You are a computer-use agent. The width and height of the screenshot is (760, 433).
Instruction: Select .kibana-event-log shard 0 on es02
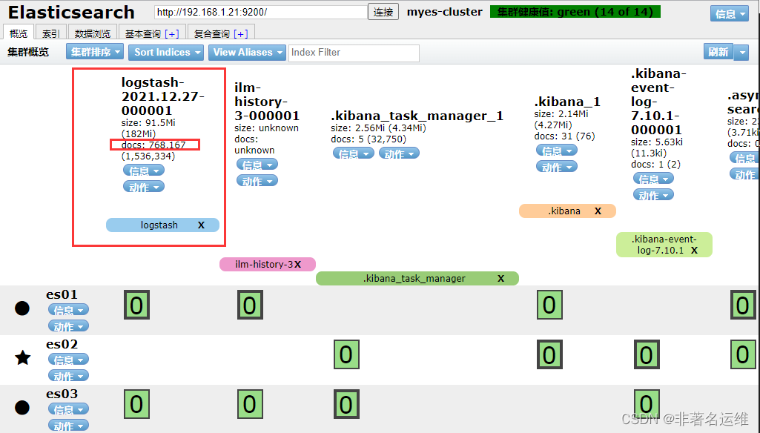click(x=647, y=354)
